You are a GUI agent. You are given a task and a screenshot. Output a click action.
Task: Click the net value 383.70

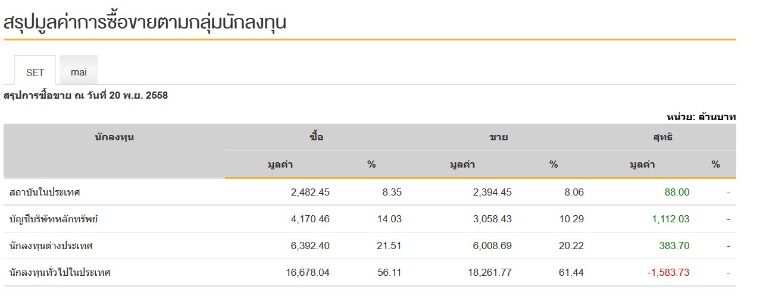pos(674,246)
